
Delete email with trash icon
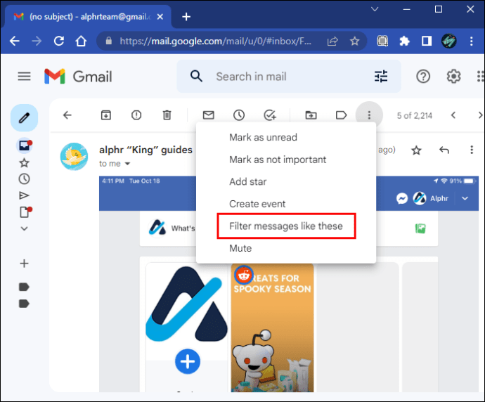(167, 115)
